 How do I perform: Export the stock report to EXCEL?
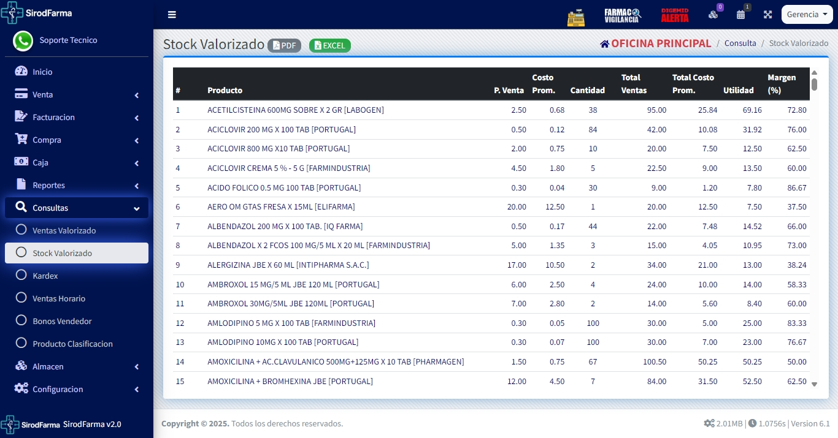pos(329,45)
